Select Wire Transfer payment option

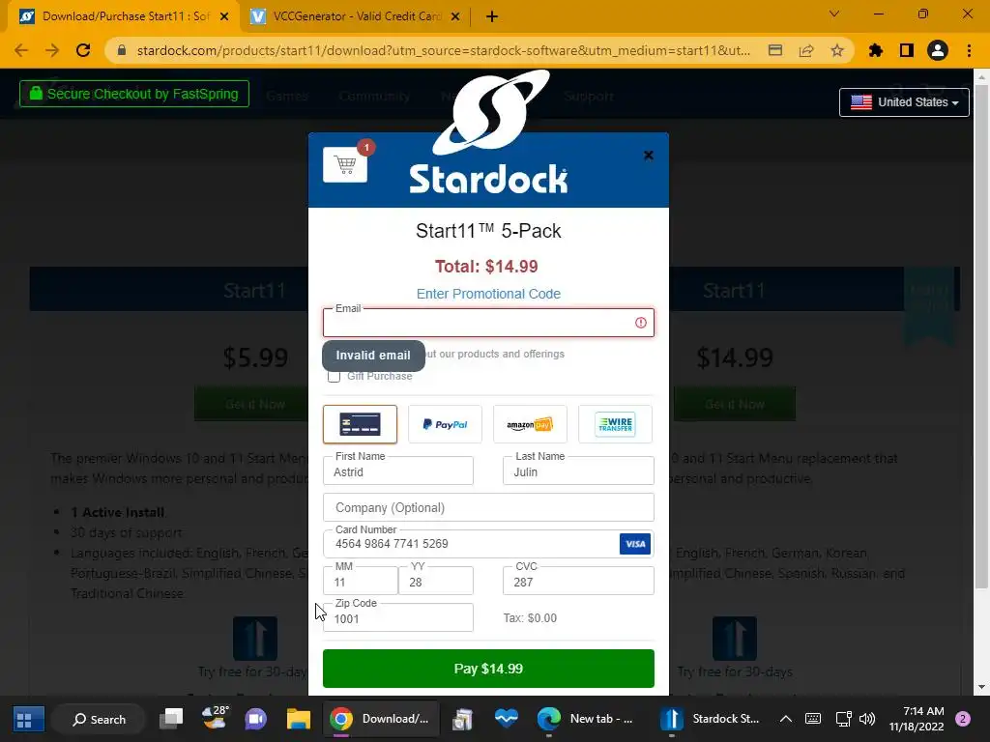click(615, 424)
